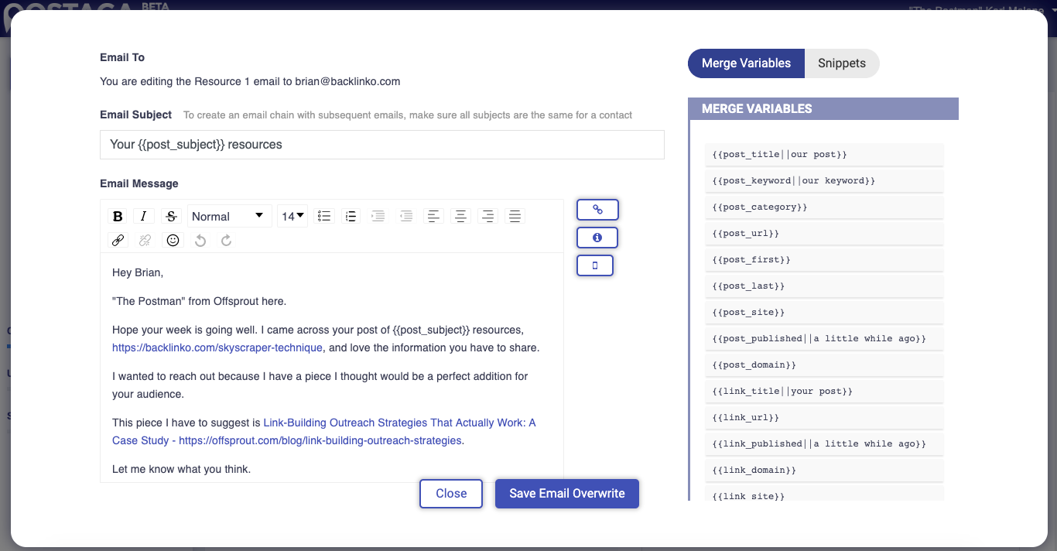This screenshot has height=551, width=1057.
Task: Open the Normal block type dropdown
Action: coord(229,216)
